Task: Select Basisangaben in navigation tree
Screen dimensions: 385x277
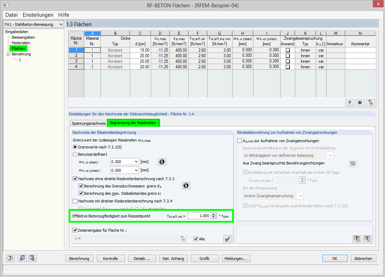Action: coord(23,37)
